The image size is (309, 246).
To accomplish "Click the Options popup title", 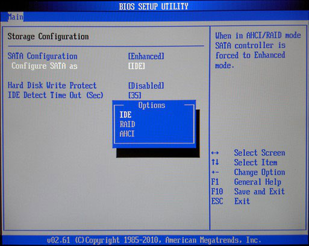I will [152, 106].
